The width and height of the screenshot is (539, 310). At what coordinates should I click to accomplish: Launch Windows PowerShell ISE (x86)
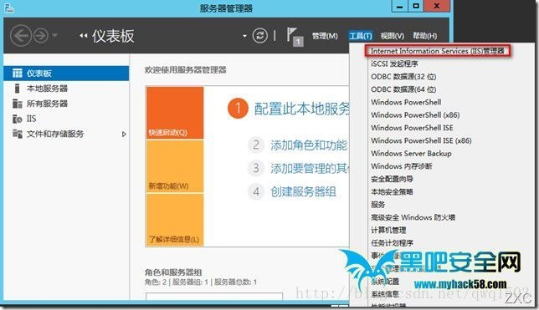tap(421, 140)
